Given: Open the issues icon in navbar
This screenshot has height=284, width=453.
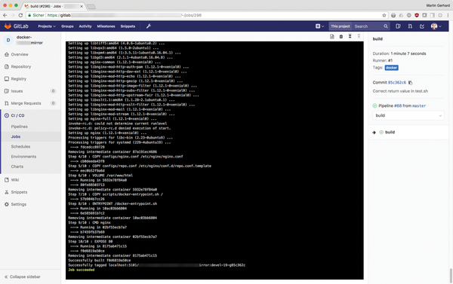Looking at the screenshot, I should (398, 26).
